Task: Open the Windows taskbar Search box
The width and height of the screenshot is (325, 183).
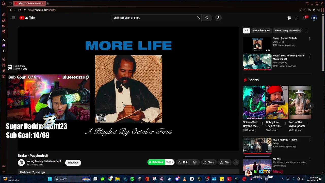Action: [x=73, y=179]
